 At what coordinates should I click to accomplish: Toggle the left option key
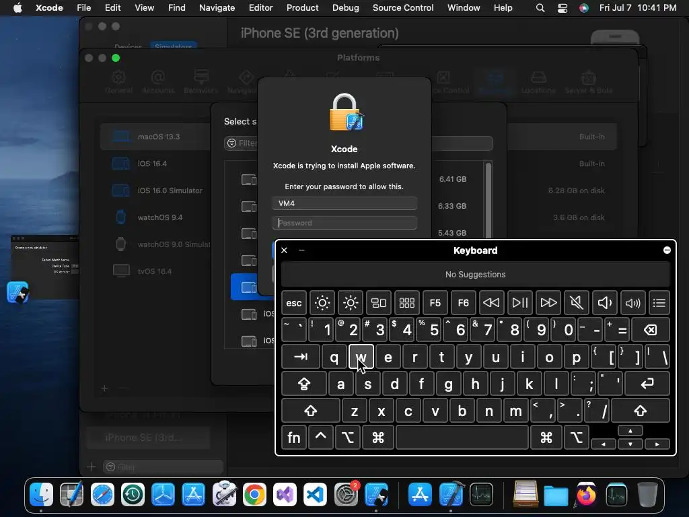(x=348, y=438)
